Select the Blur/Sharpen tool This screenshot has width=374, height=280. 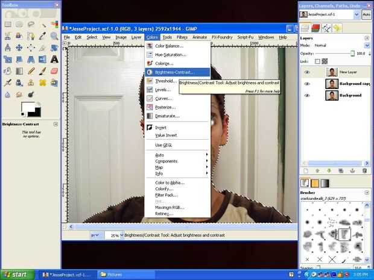click(x=8, y=95)
